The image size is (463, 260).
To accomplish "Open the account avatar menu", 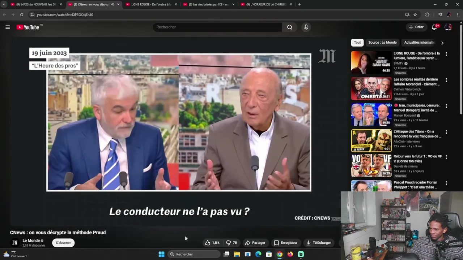I will tap(448, 27).
